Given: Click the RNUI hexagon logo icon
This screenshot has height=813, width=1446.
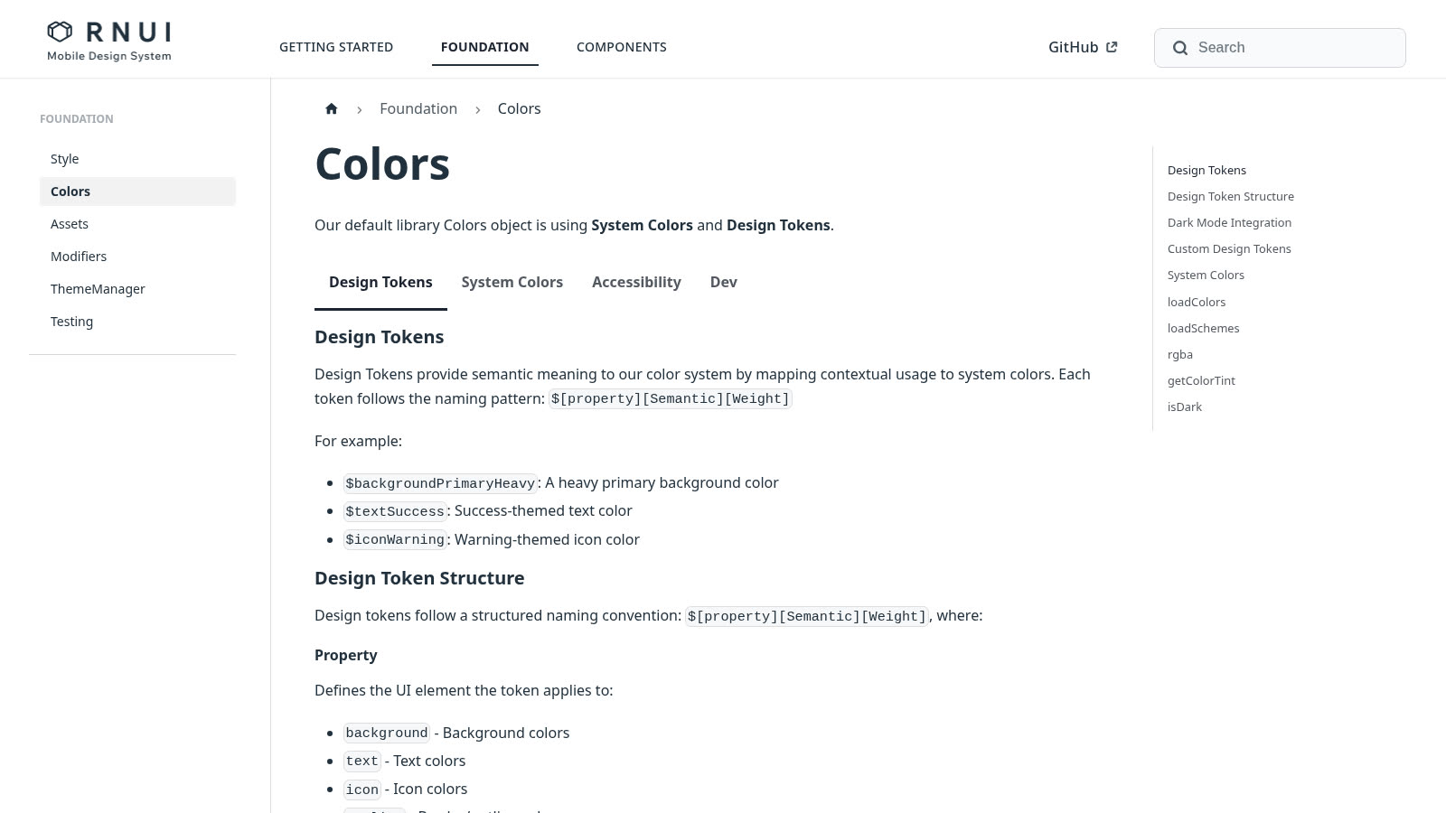Looking at the screenshot, I should (60, 32).
